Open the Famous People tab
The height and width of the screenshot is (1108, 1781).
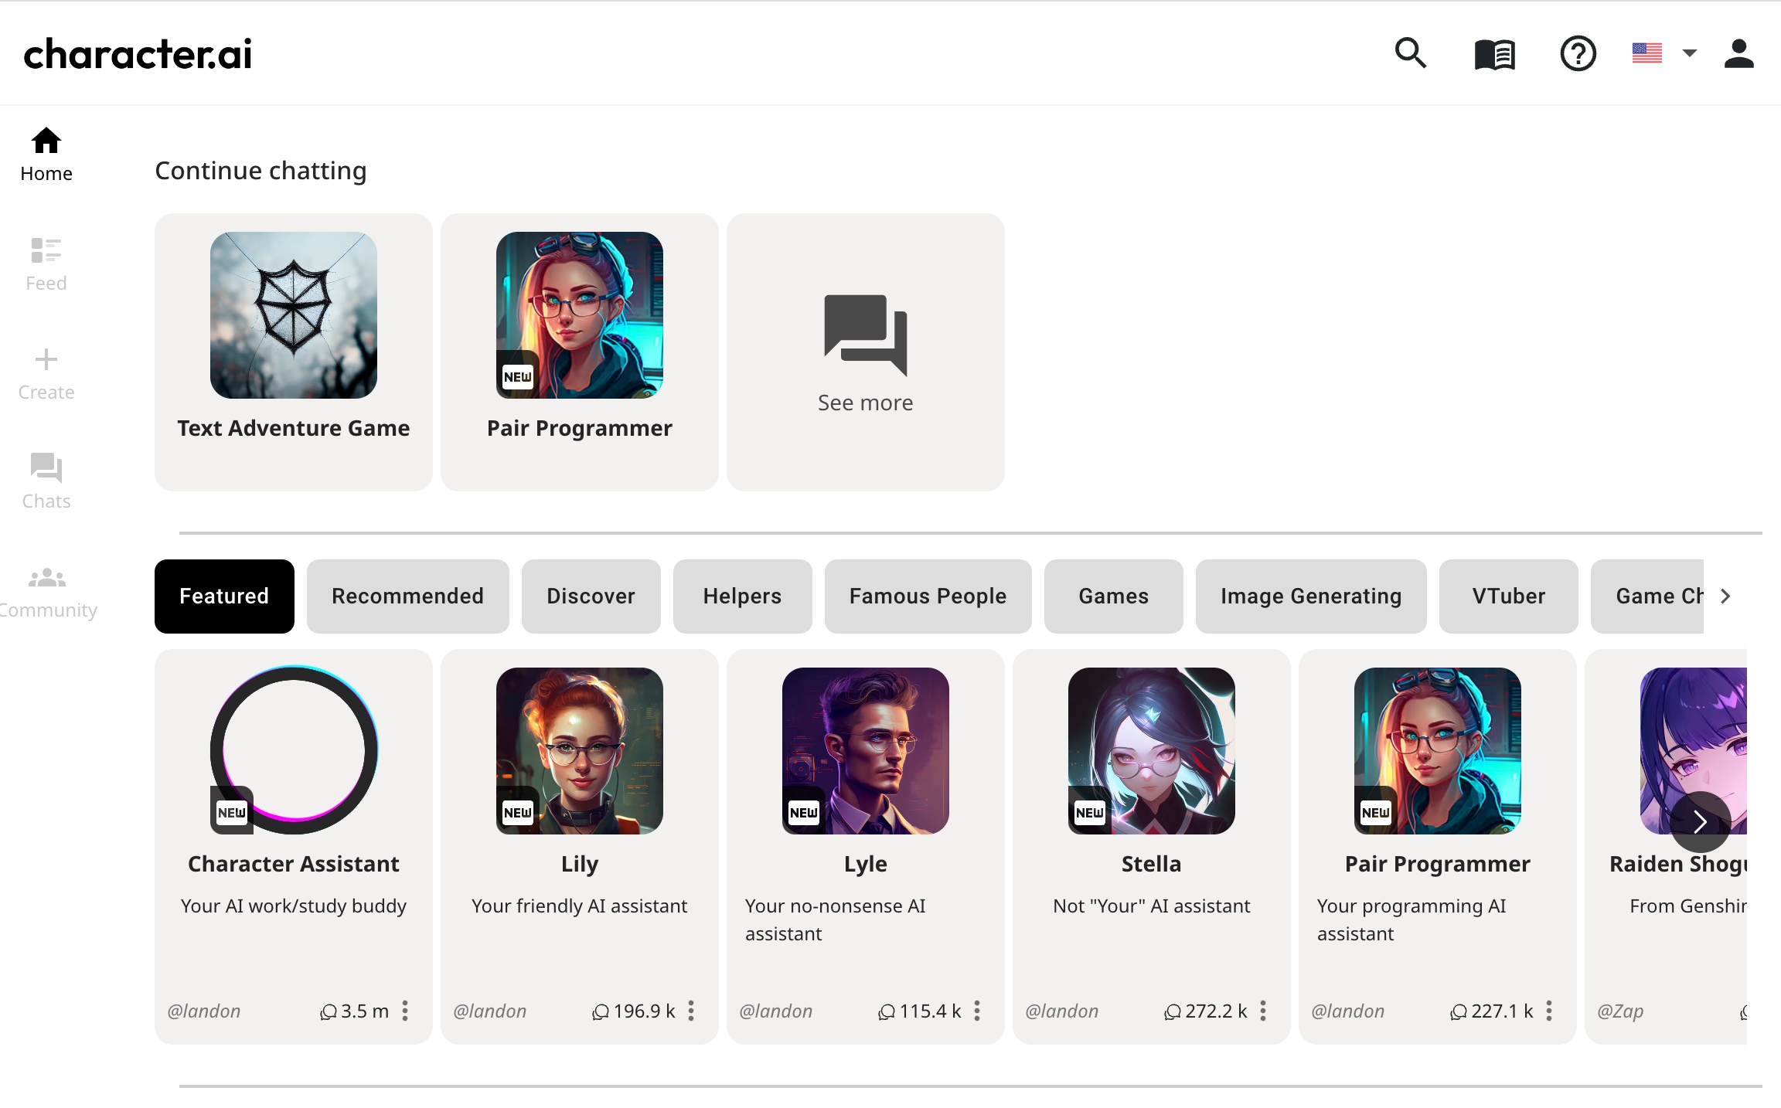(x=928, y=596)
